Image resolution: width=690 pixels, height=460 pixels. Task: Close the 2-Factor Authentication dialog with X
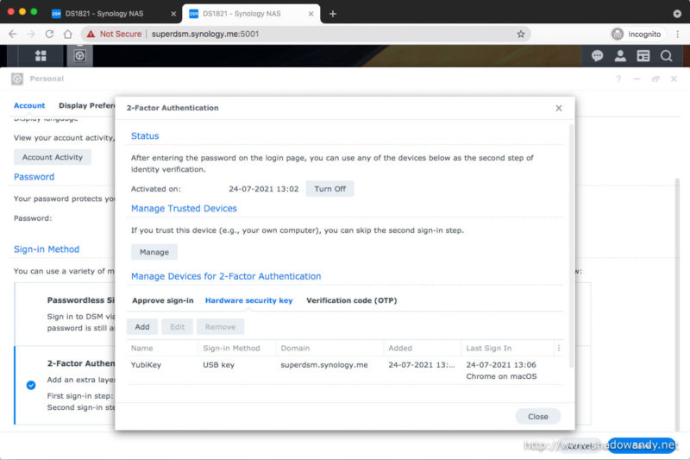coord(559,108)
